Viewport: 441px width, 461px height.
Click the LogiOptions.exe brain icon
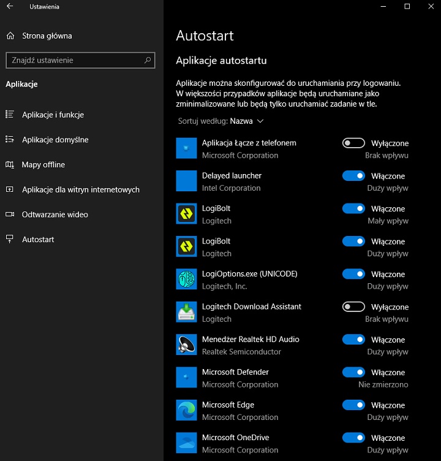(186, 280)
